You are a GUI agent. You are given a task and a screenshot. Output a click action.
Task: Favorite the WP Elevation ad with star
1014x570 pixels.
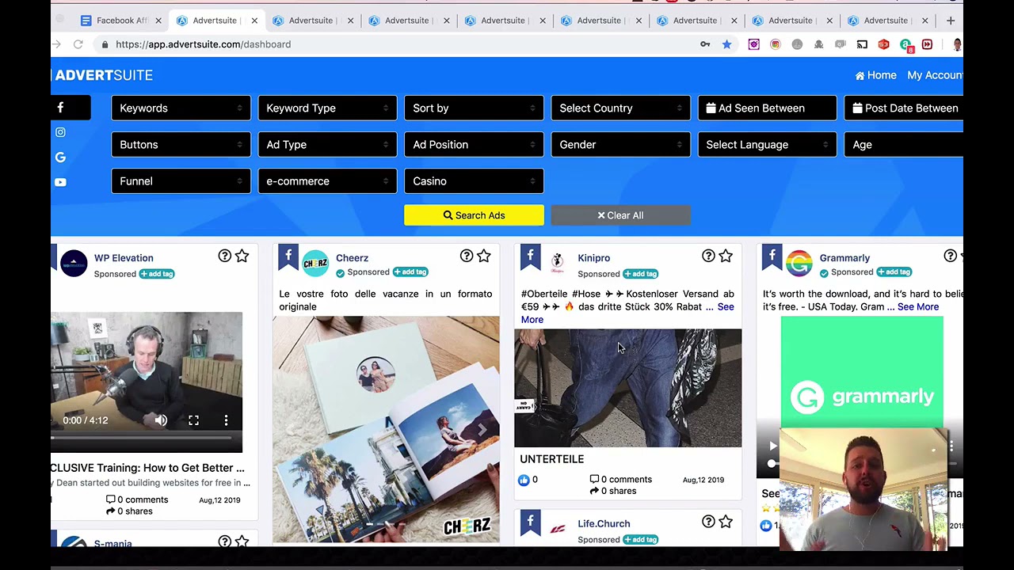pos(242,256)
